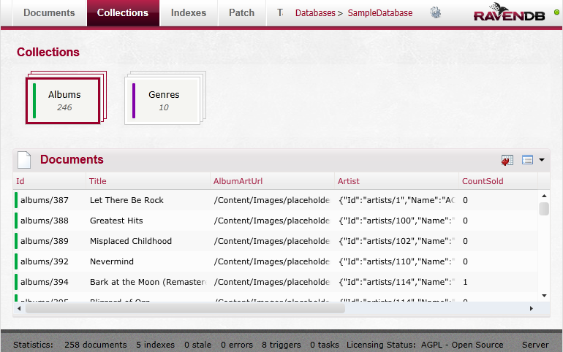
Task: Click the green server status dot
Action: 556,12
